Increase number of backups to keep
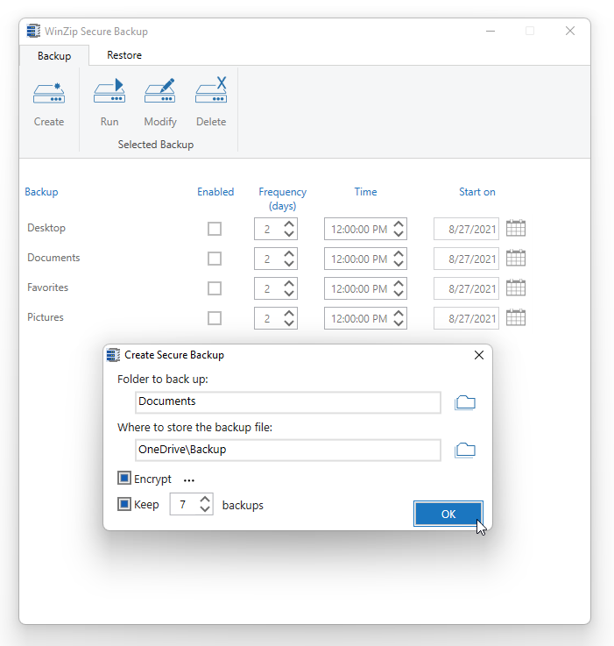 point(205,499)
